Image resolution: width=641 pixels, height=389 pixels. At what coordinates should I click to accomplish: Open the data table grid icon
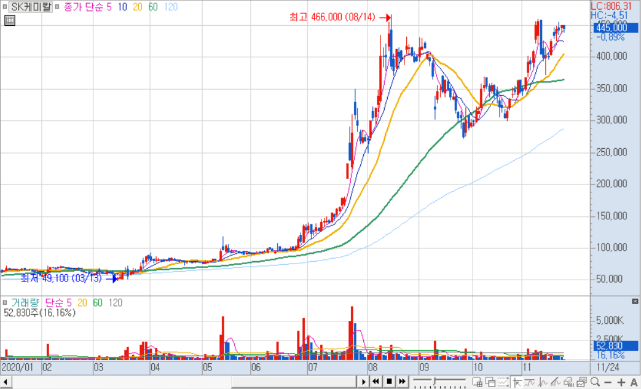tap(10, 20)
